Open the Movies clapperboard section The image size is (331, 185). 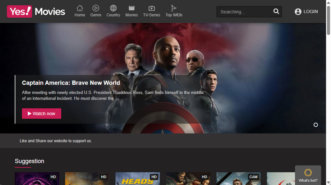(132, 11)
